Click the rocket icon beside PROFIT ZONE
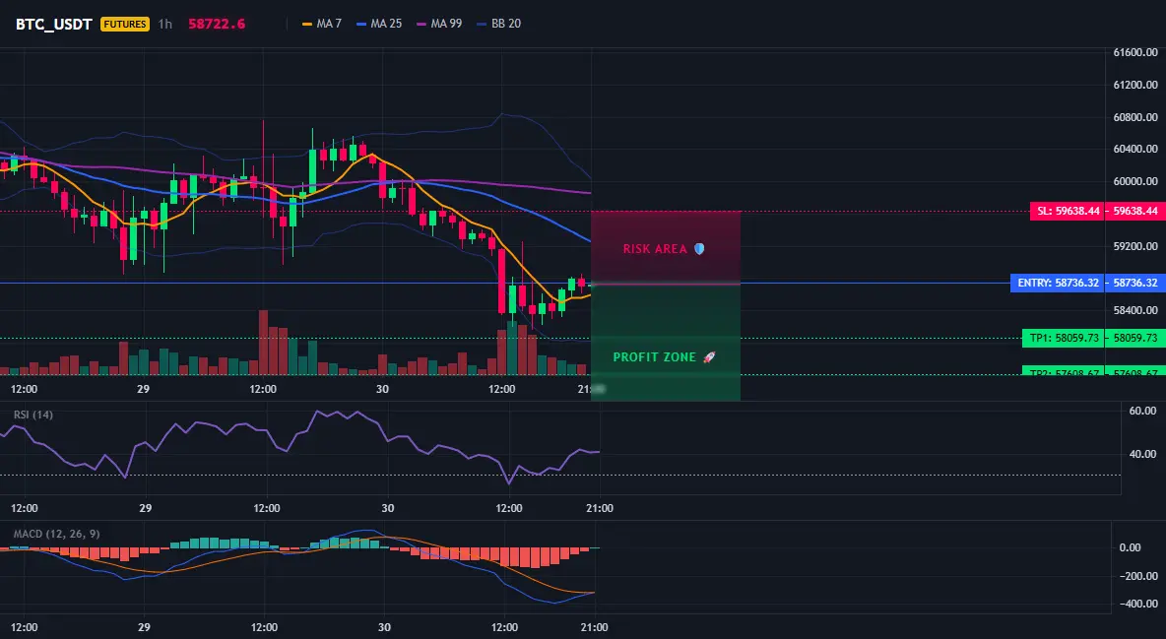This screenshot has width=1166, height=639. [x=709, y=357]
